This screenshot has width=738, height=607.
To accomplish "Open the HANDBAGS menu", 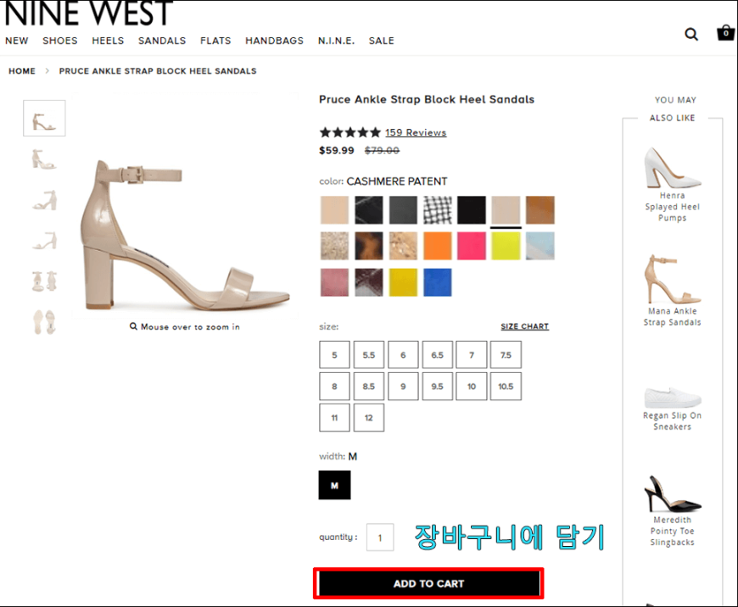I will pyautogui.click(x=274, y=41).
